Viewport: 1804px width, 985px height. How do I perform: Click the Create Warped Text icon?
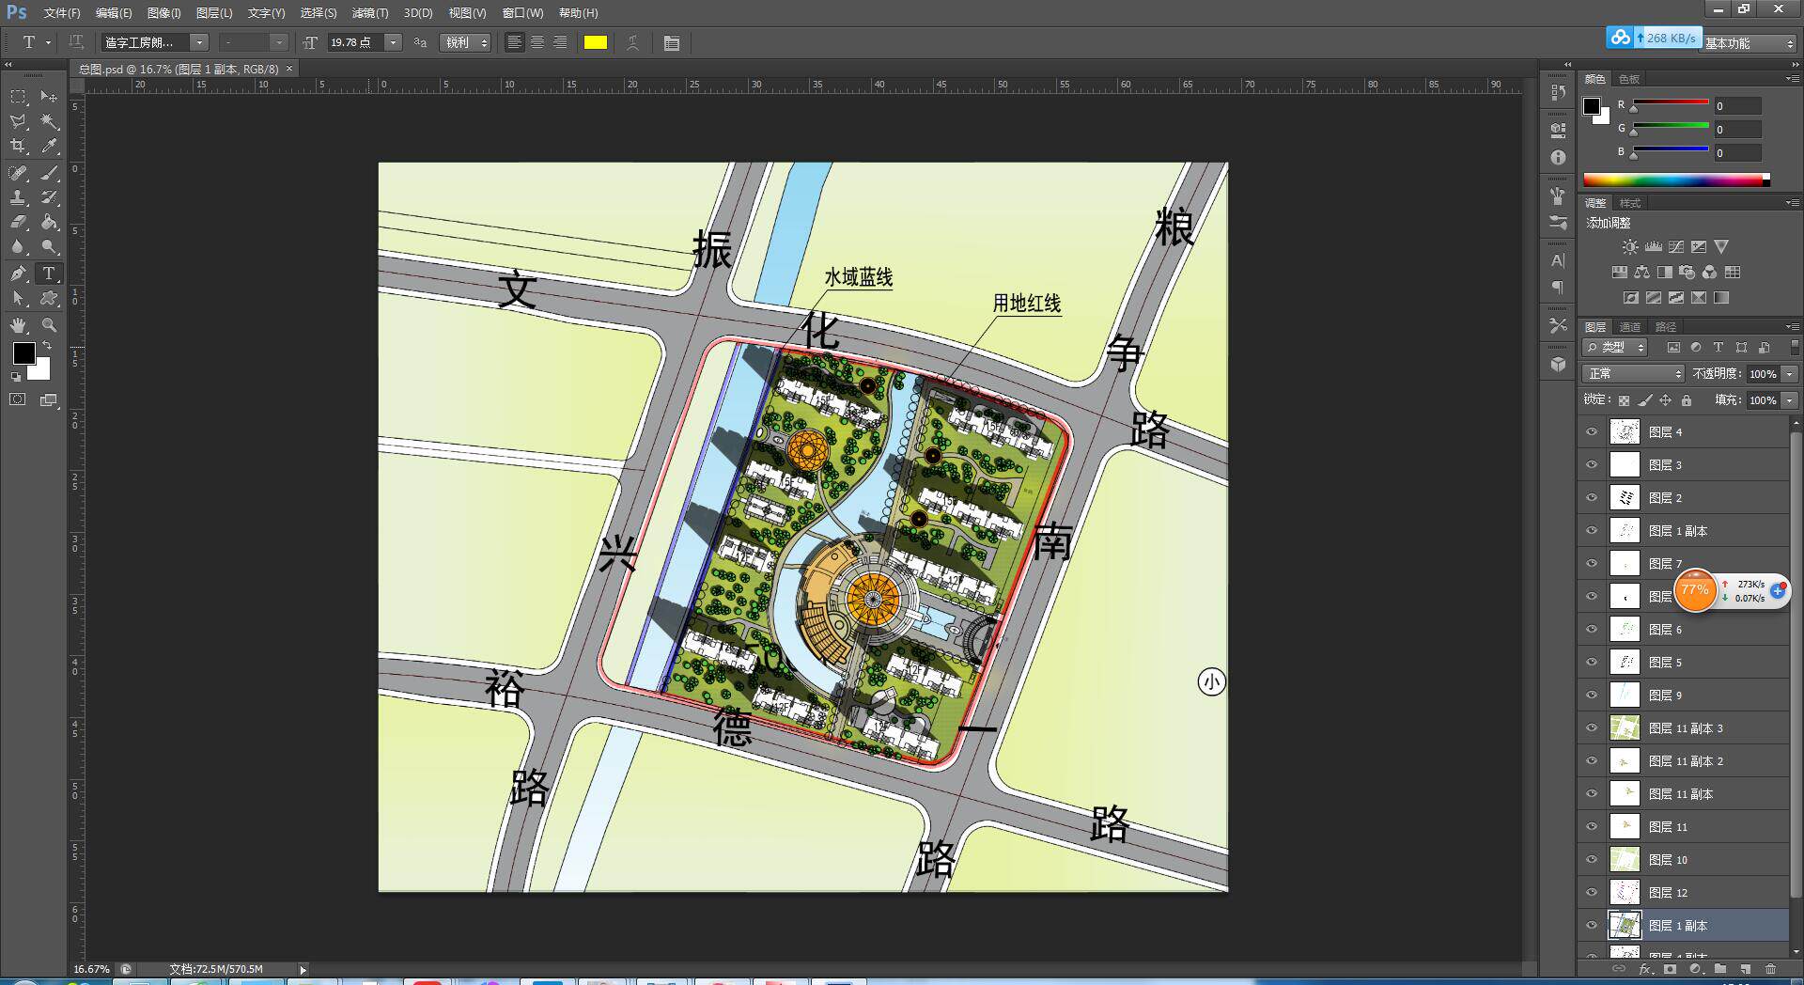(633, 42)
